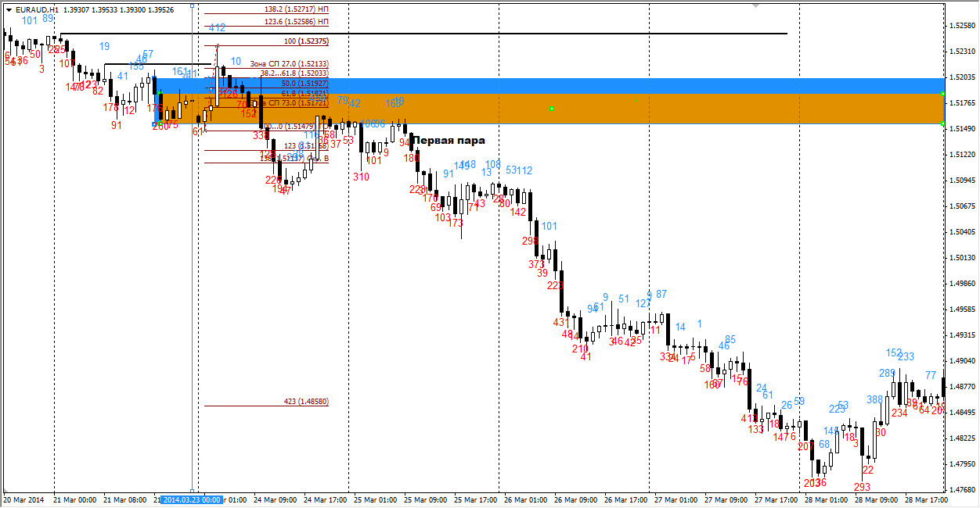Click the blue 77 candle label
980x508 pixels.
click(931, 375)
